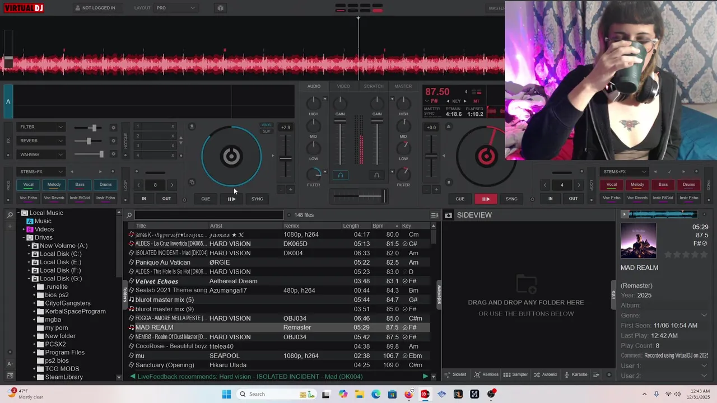
Task: Open the file list options menu icon
Action: point(434,215)
